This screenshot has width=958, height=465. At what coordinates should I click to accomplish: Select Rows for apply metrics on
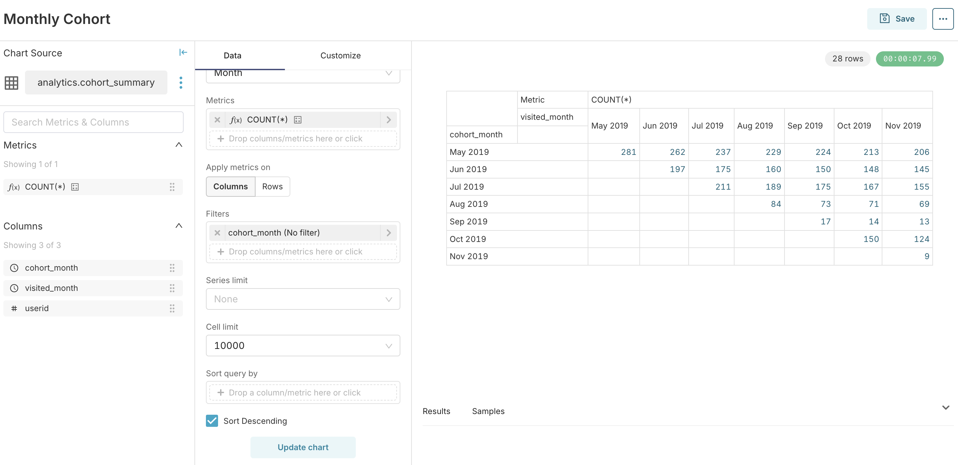272,187
